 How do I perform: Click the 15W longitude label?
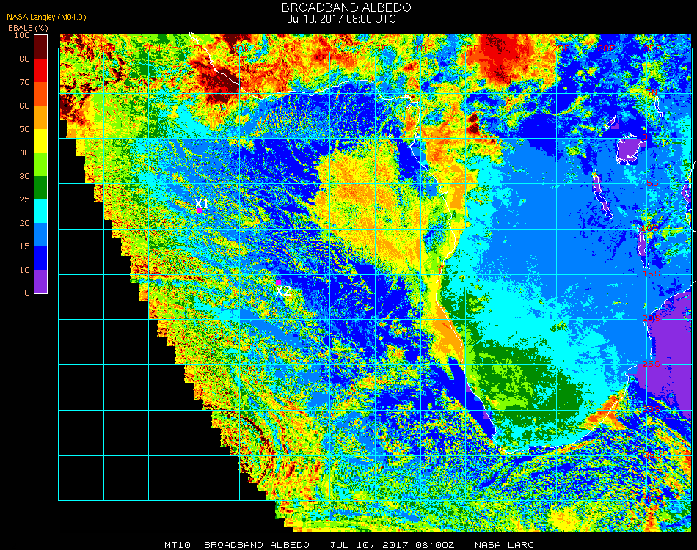coord(197,48)
